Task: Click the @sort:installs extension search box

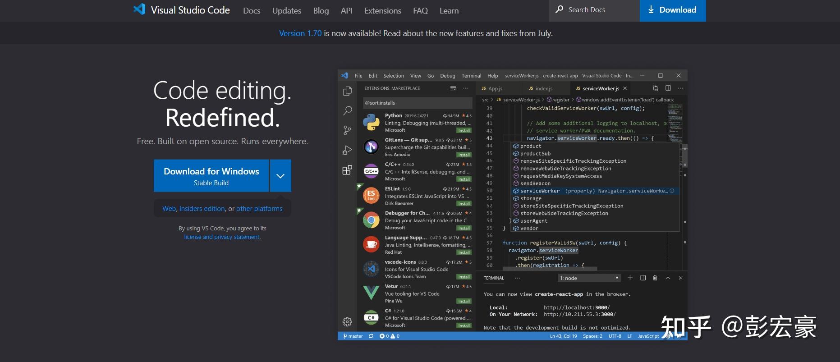Action: (x=418, y=103)
